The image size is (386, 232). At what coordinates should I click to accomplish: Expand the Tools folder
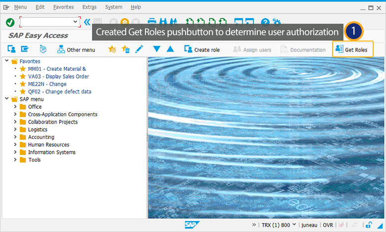click(15, 160)
